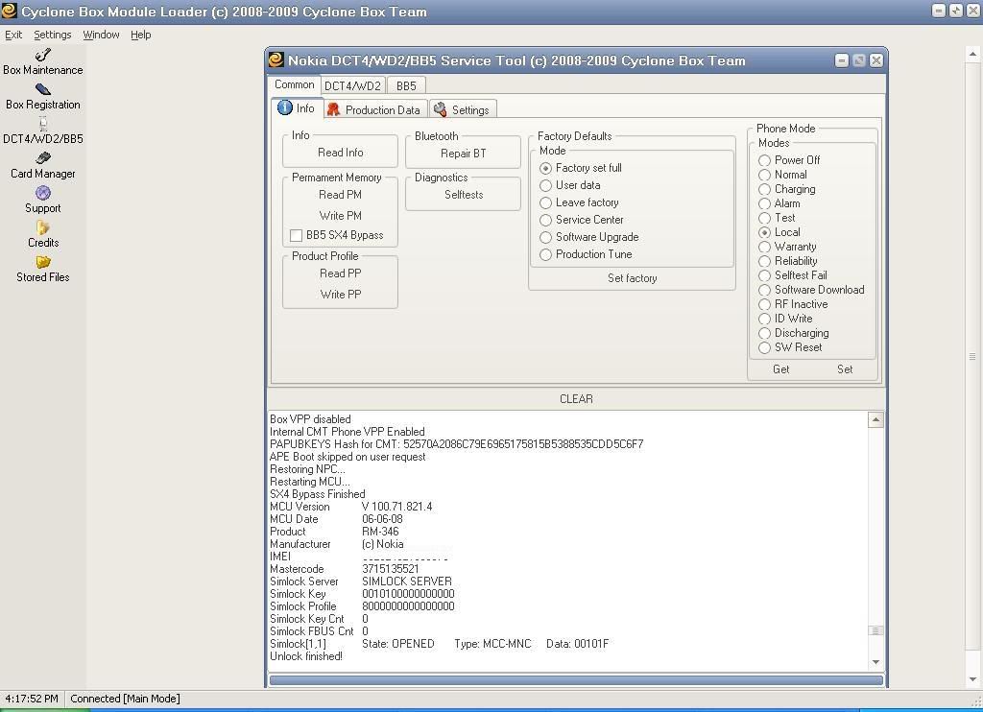Select Test phone mode
The width and height of the screenshot is (983, 712).
click(x=764, y=218)
